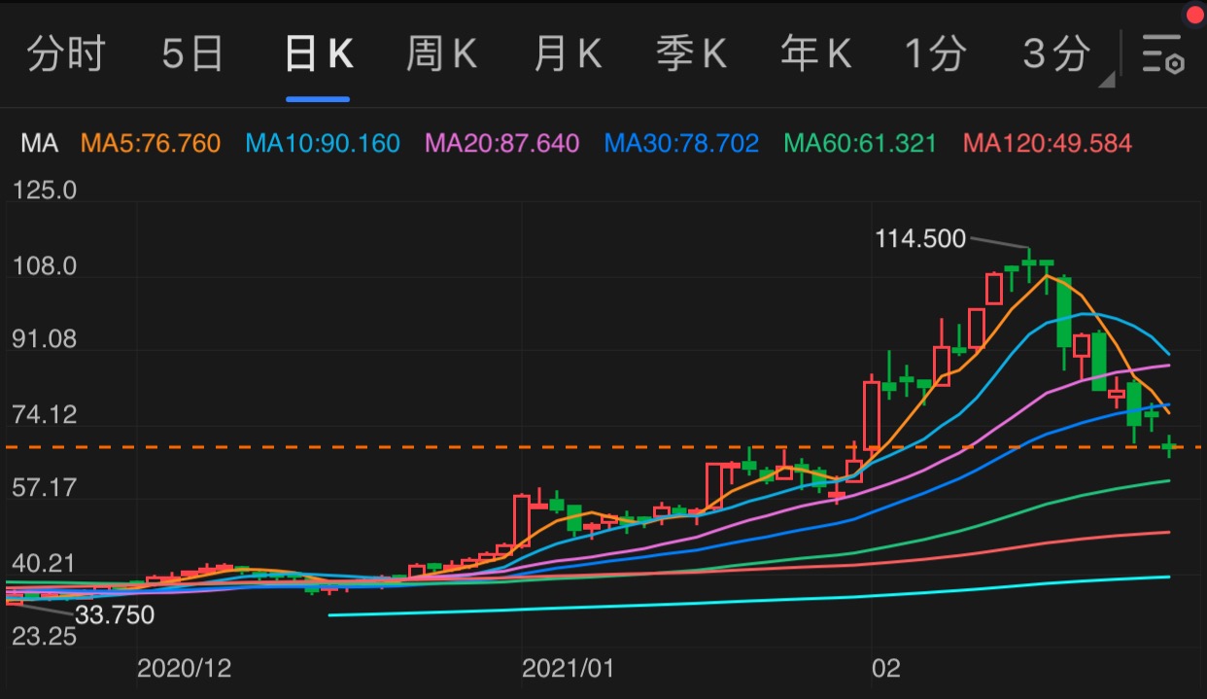Click the 2020/12 date axis label
Image resolution: width=1207 pixels, height=699 pixels.
(184, 668)
